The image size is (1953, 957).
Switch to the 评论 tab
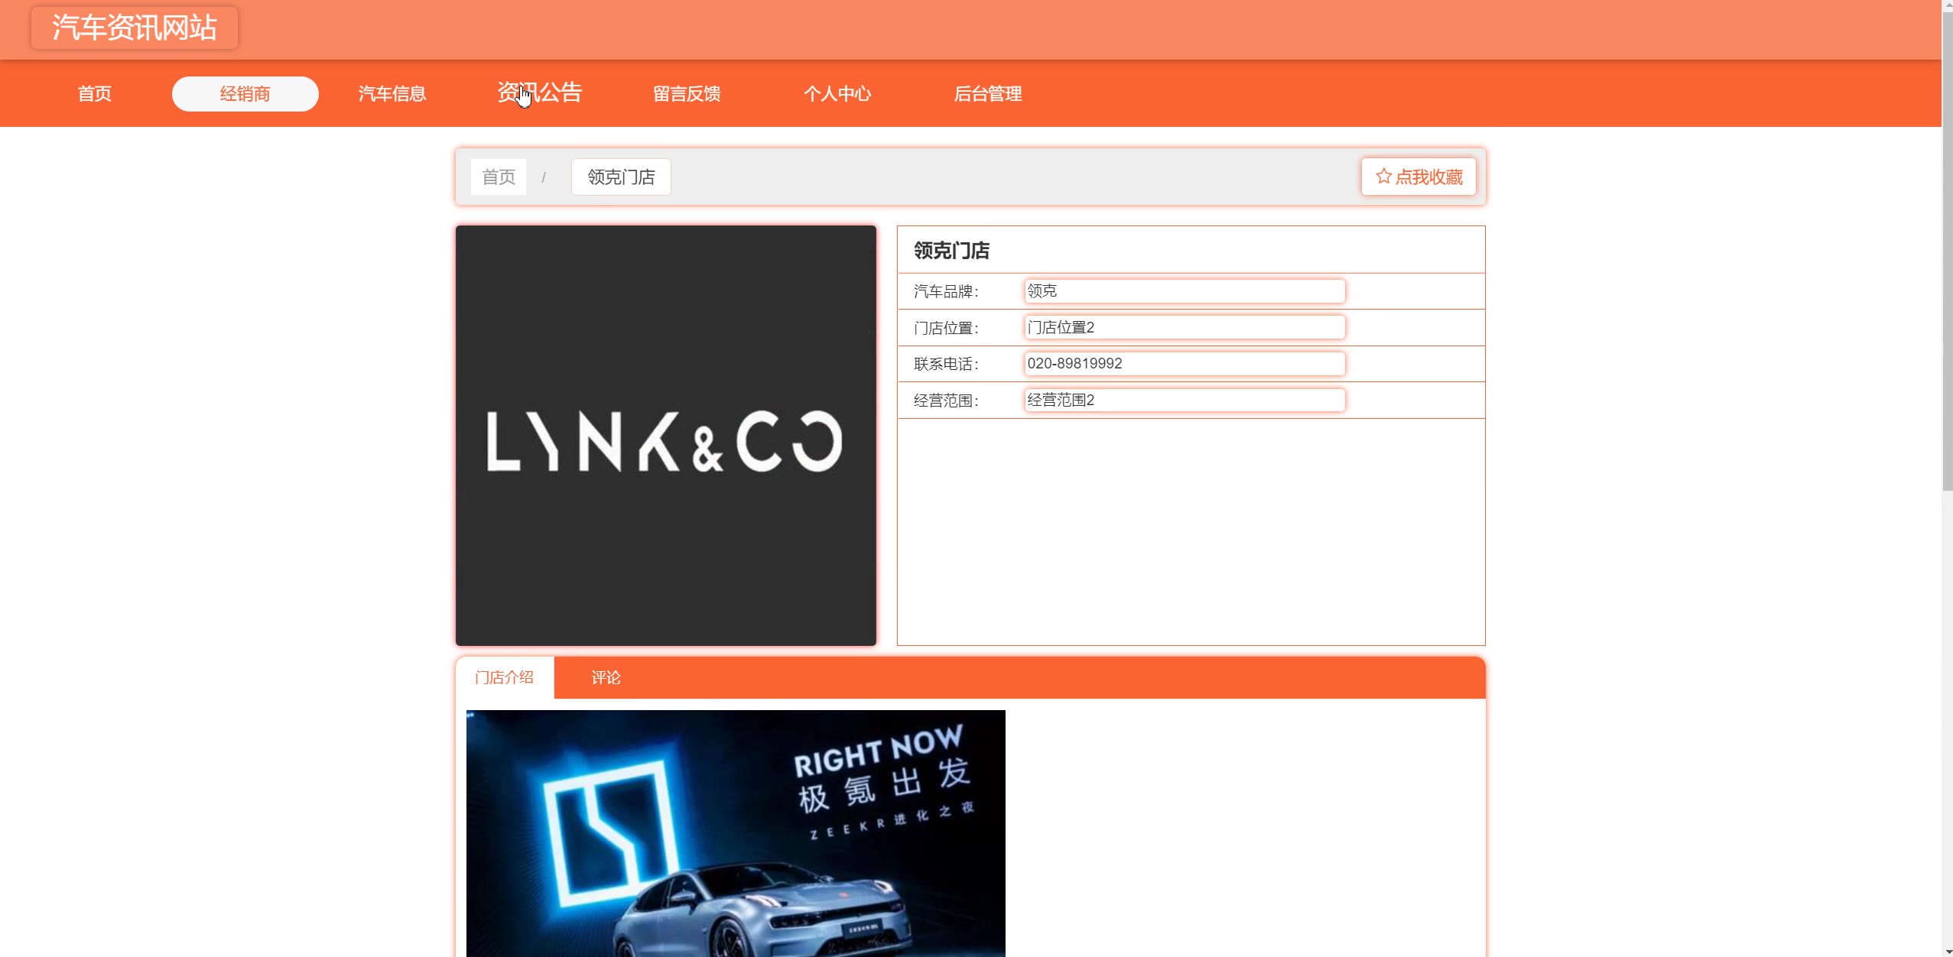606,678
